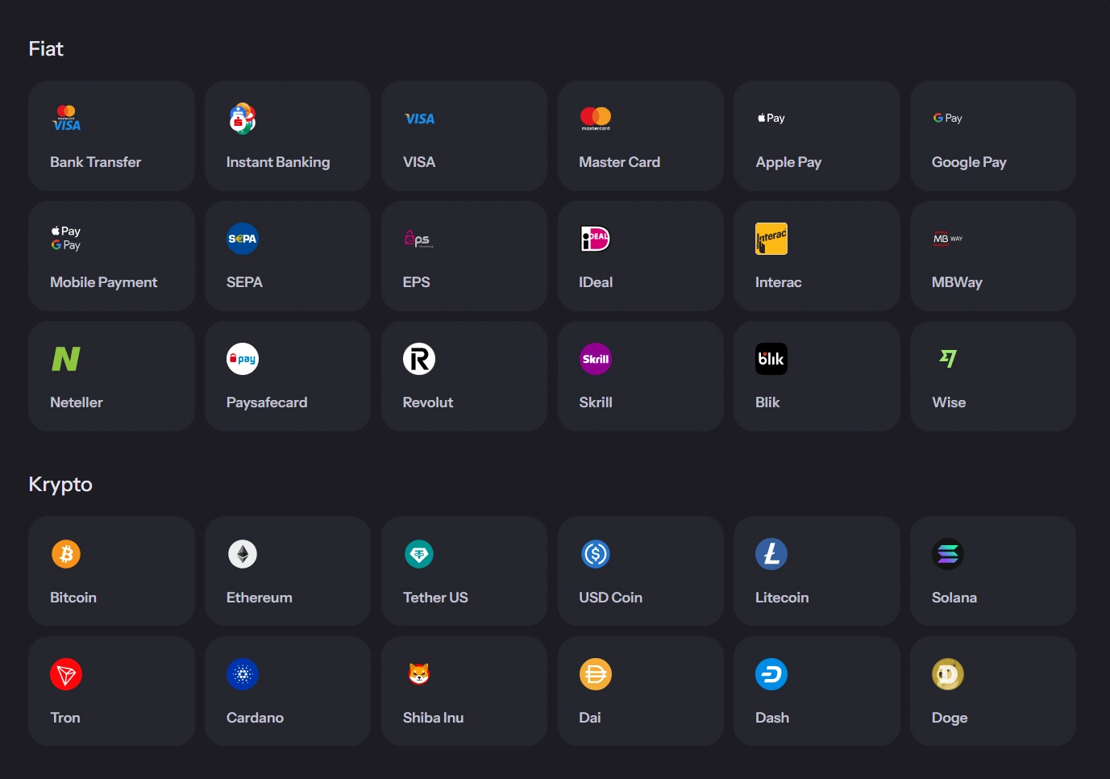
Task: Click the Mobile Payment dual-logo icon
Action: pyautogui.click(x=66, y=238)
